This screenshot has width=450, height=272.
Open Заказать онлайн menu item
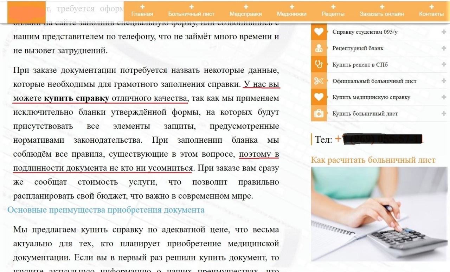tap(382, 14)
